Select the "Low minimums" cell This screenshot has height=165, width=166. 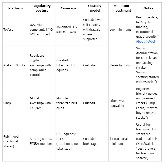120,30
